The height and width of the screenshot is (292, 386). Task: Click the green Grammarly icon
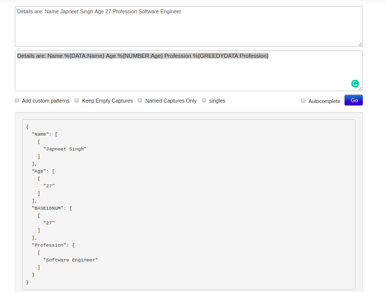click(x=355, y=84)
